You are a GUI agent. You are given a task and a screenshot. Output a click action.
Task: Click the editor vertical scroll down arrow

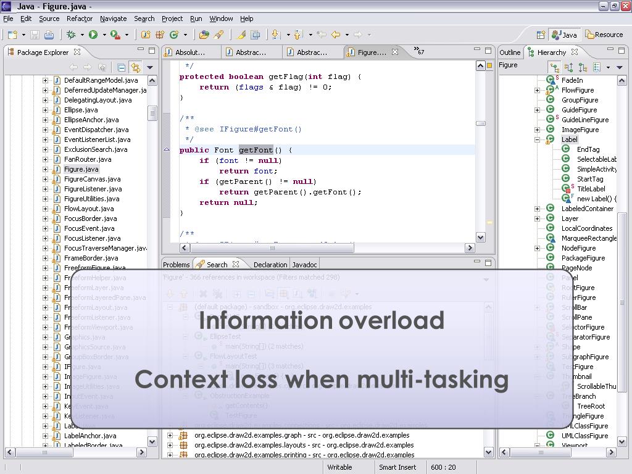point(480,238)
